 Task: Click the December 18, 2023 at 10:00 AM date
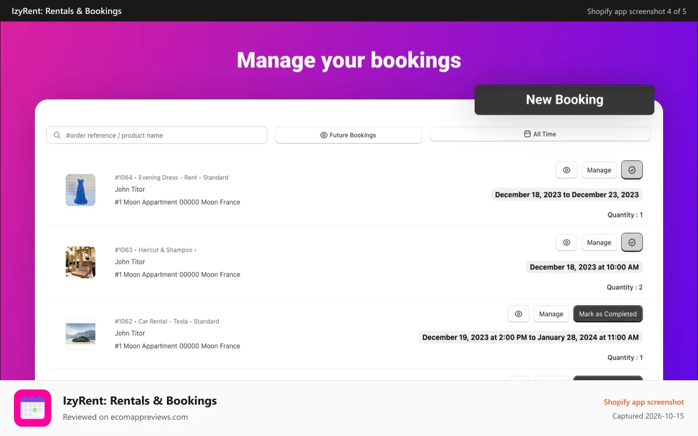tap(584, 267)
